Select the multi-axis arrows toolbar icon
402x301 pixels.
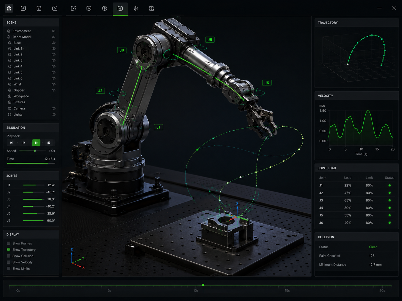[x=136, y=8]
